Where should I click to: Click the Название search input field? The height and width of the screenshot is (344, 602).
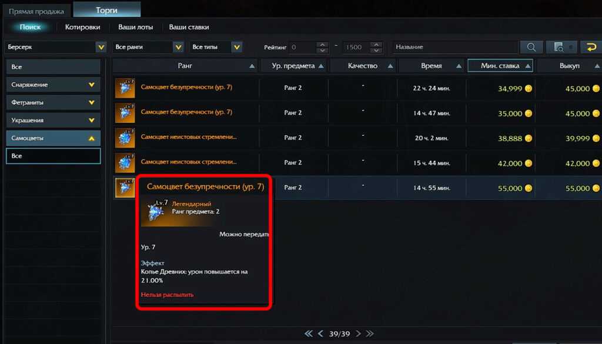click(454, 47)
